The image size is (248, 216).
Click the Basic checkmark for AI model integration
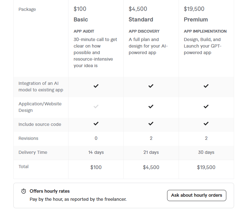[x=96, y=86]
